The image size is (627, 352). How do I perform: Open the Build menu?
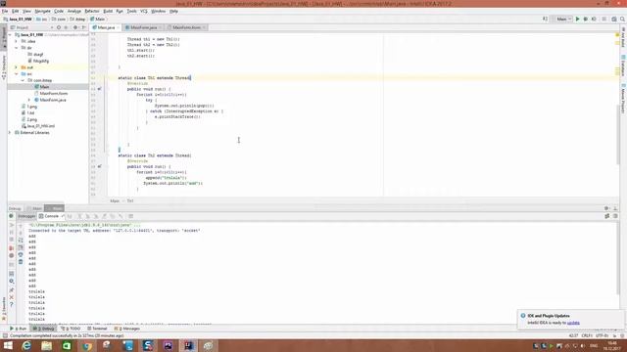tap(108, 11)
